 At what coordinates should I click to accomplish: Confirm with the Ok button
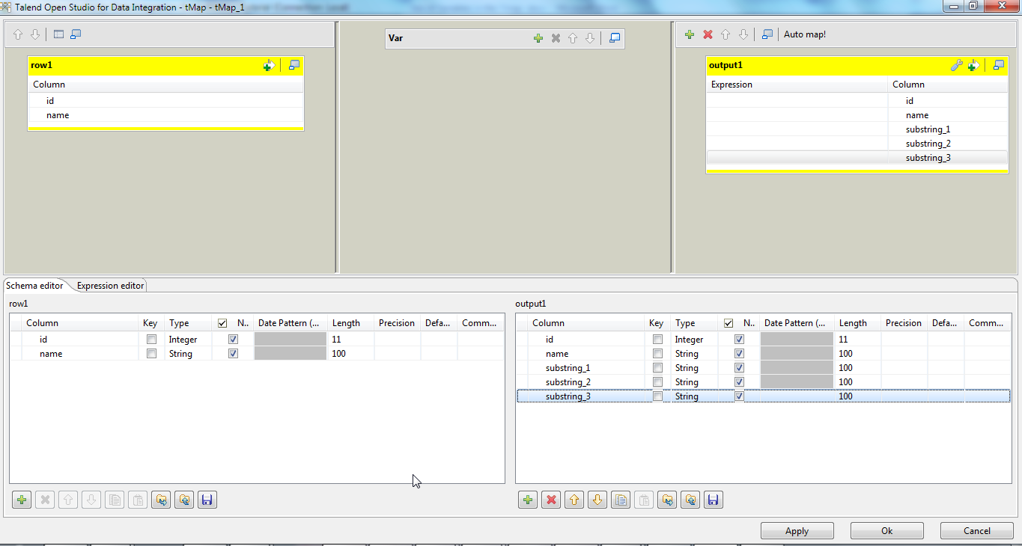pos(887,531)
